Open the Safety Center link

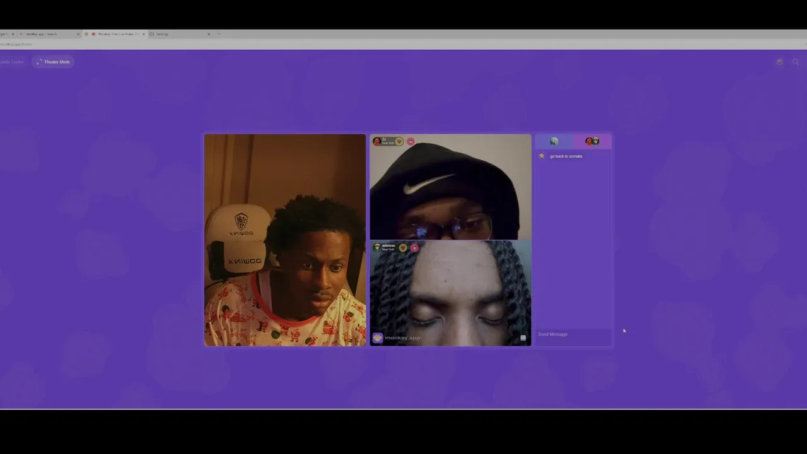point(11,62)
